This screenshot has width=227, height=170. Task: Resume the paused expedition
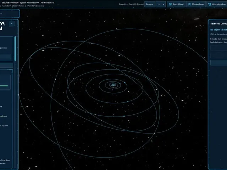[149, 4]
